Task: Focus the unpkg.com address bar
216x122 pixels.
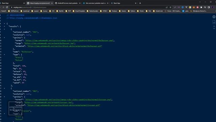Action: tap(88, 7)
